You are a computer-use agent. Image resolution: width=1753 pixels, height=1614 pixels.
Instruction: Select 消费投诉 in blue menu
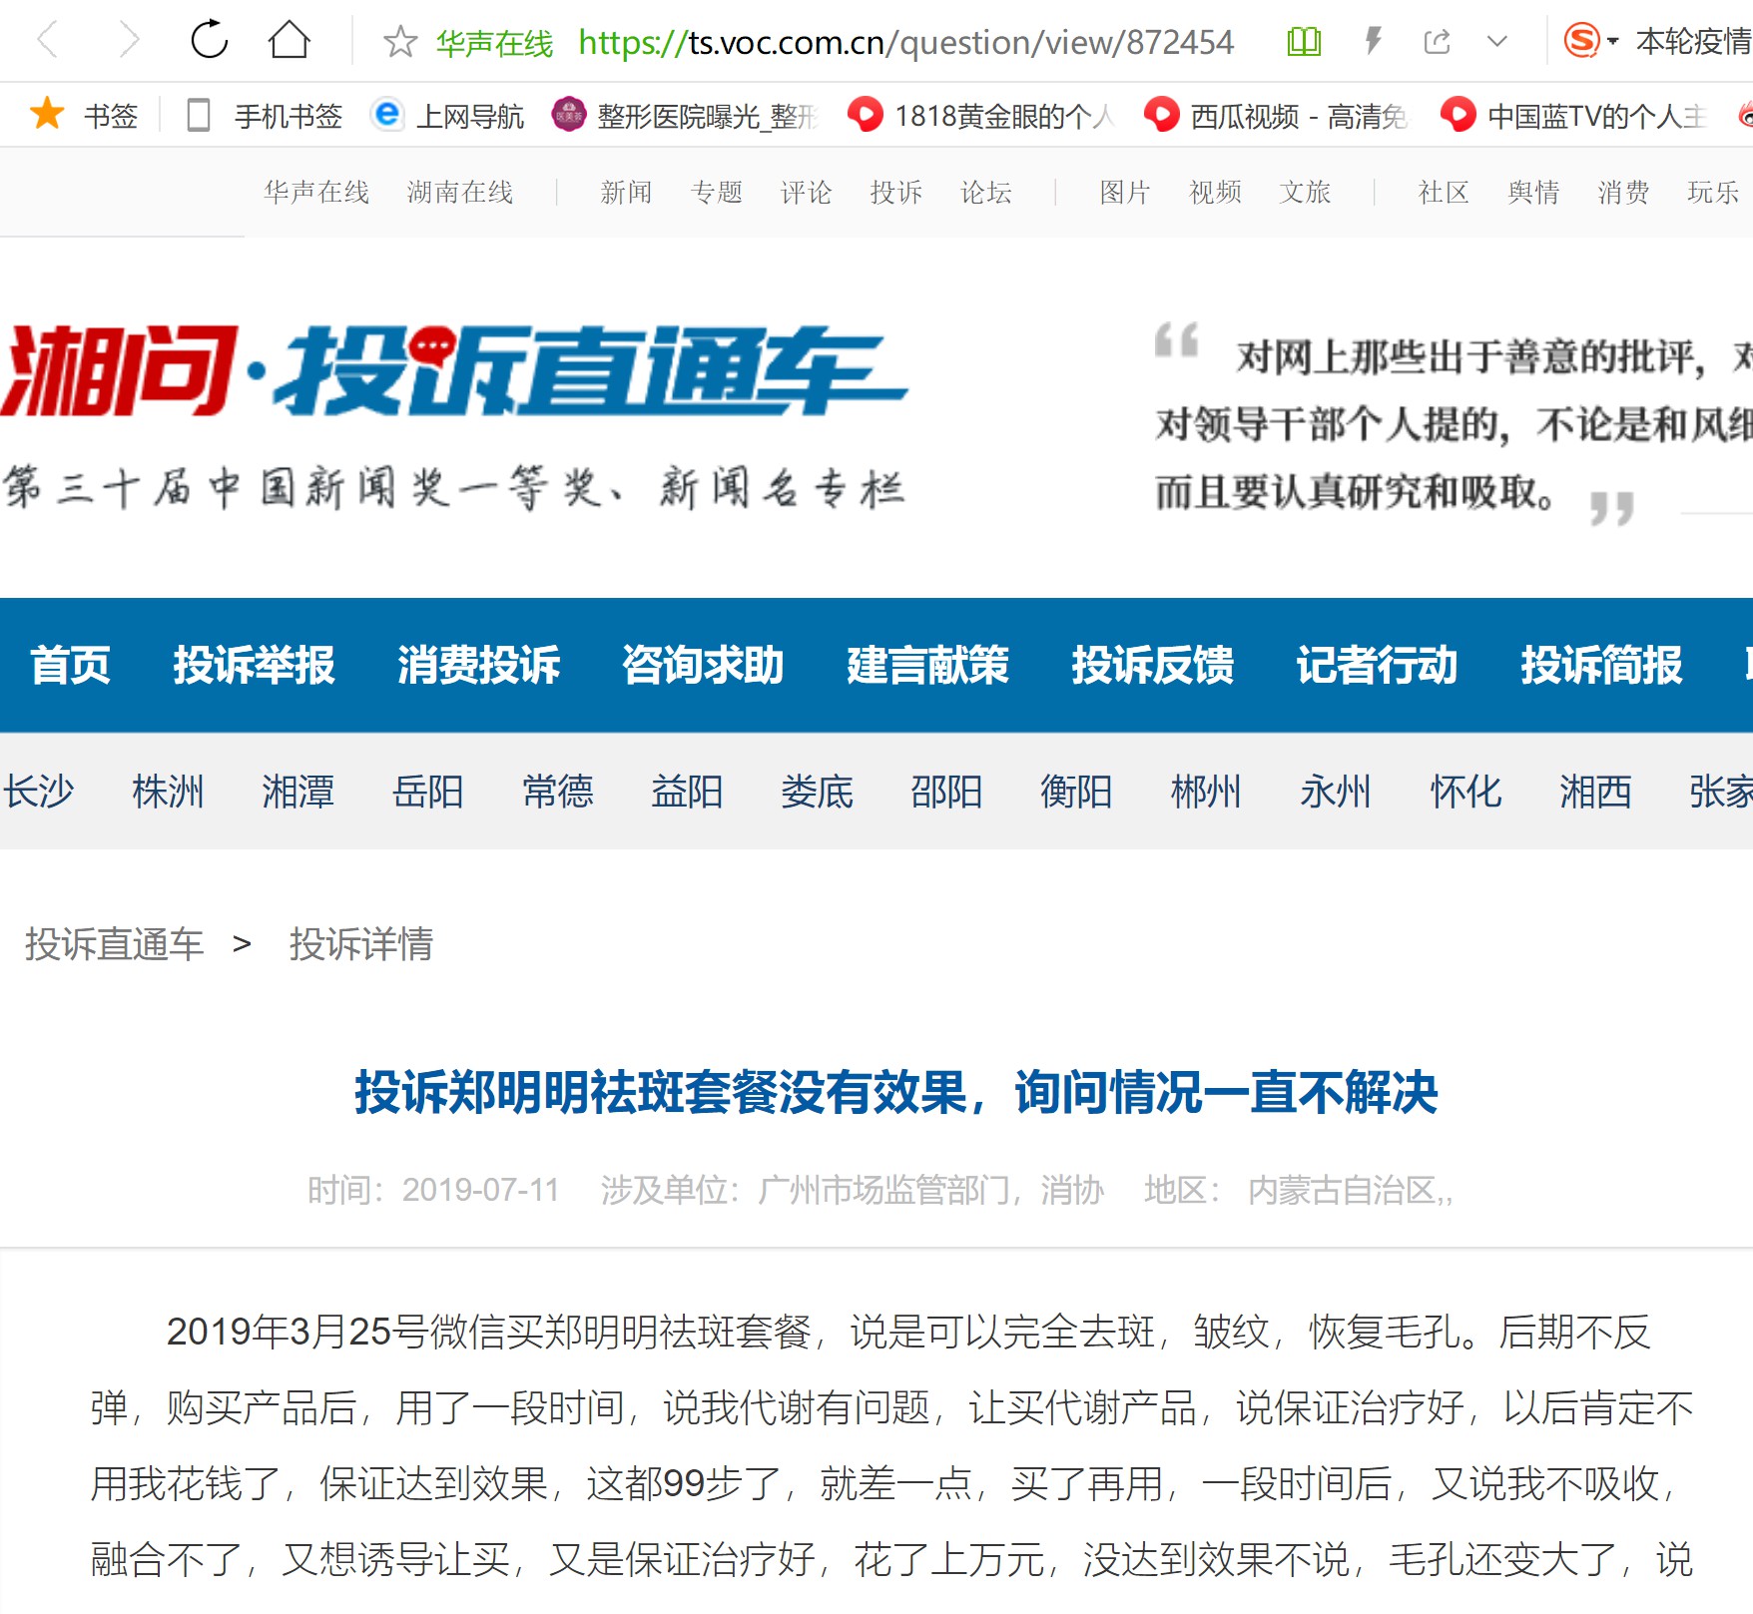point(478,665)
